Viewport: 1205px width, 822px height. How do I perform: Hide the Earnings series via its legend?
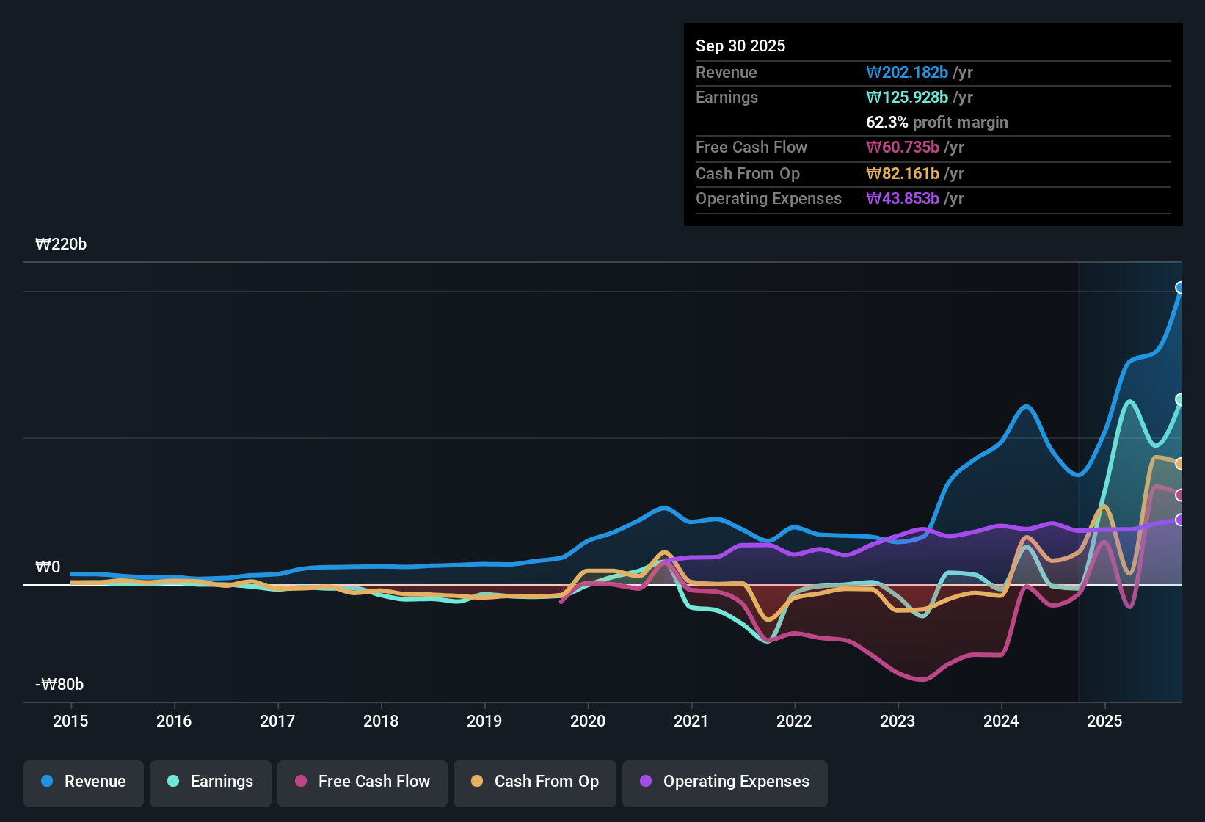pyautogui.click(x=210, y=782)
